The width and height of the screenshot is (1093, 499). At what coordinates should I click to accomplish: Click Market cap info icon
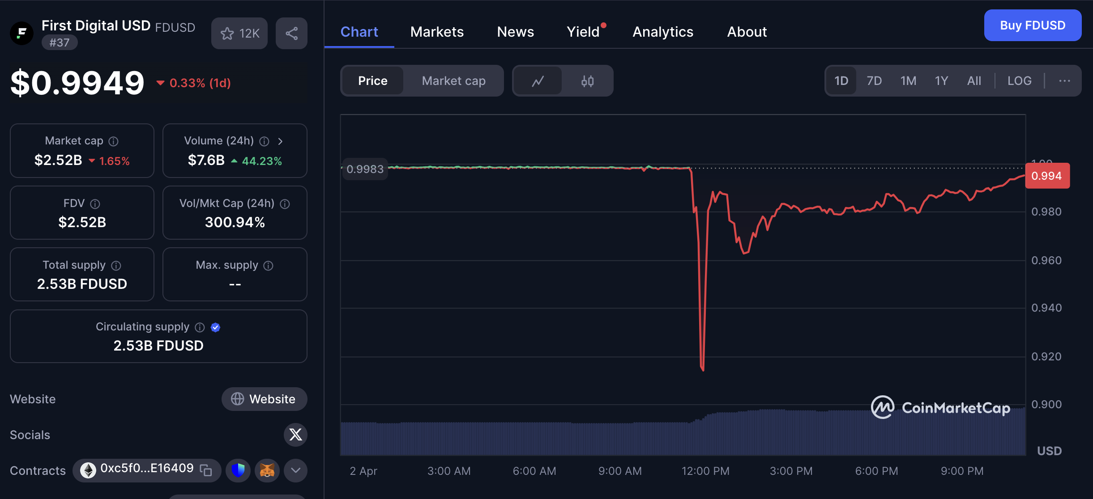click(x=114, y=141)
